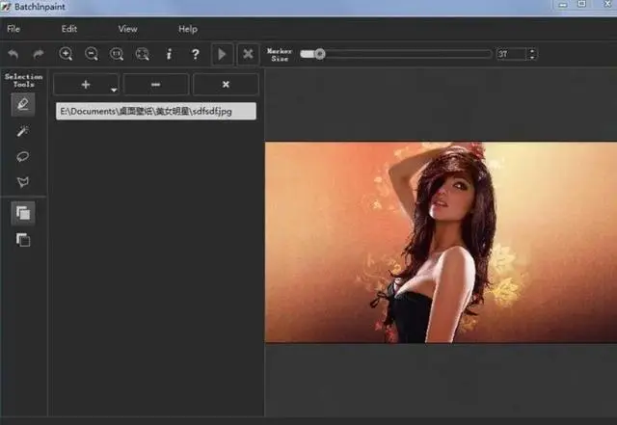Close the BatchInpaint window
The width and height of the screenshot is (617, 425).
[x=608, y=4]
